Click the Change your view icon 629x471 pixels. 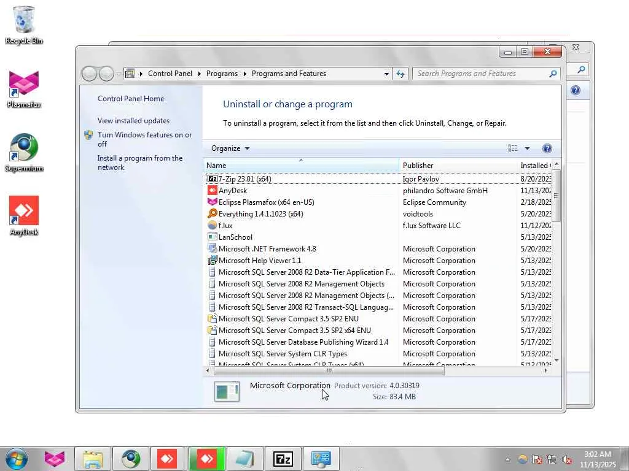pos(513,148)
